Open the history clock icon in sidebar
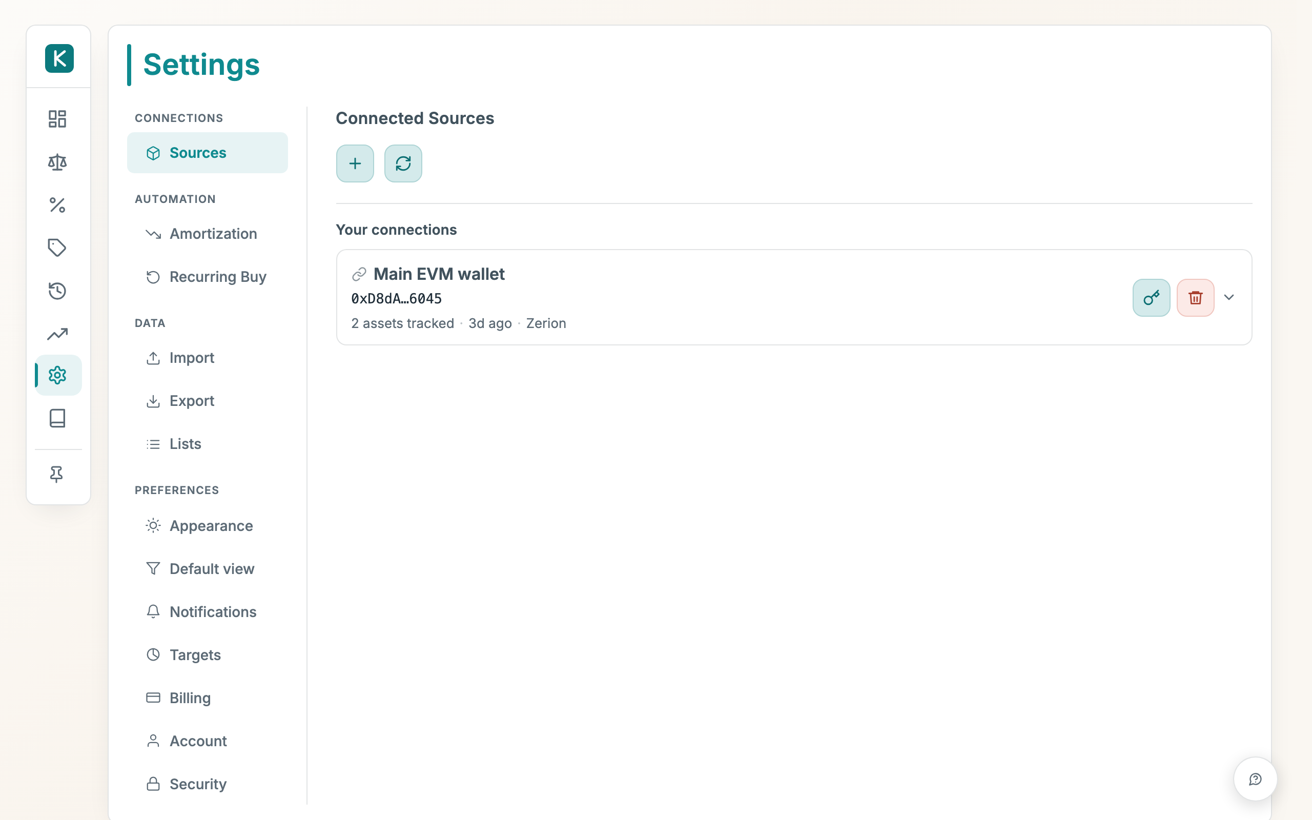Screen dimensions: 1312x820 (57, 291)
